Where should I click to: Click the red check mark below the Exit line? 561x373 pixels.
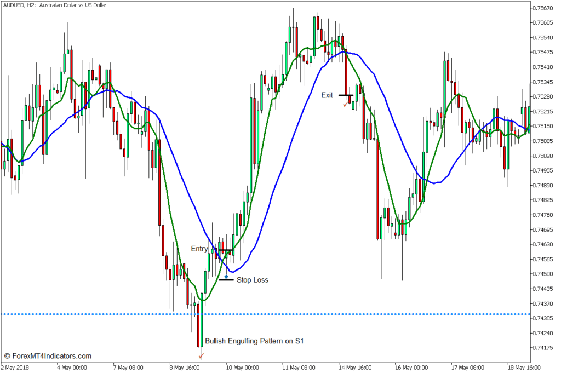[345, 105]
